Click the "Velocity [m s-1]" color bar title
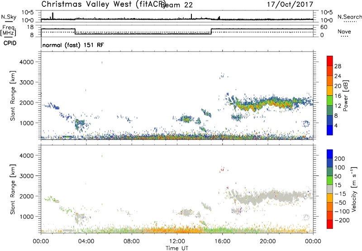 click(x=354, y=189)
